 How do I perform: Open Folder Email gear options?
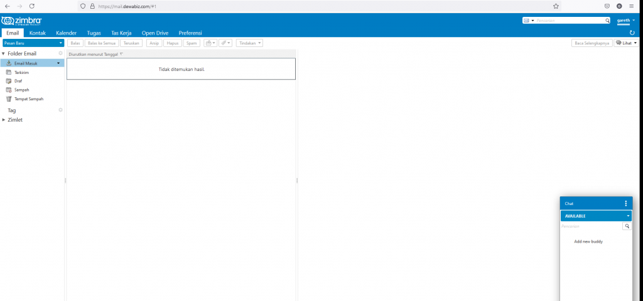pyautogui.click(x=61, y=53)
